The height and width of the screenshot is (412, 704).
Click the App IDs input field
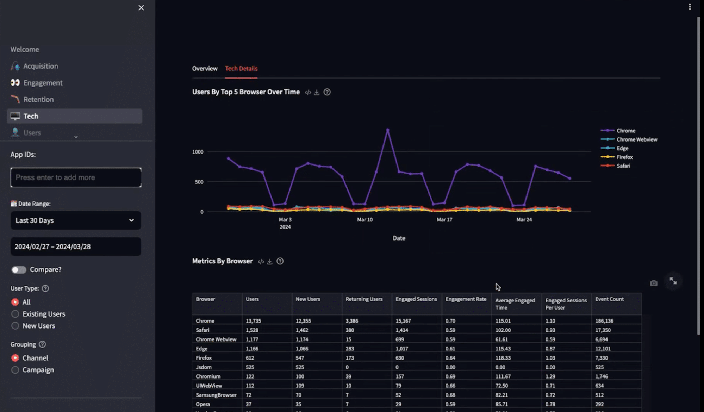coord(75,177)
